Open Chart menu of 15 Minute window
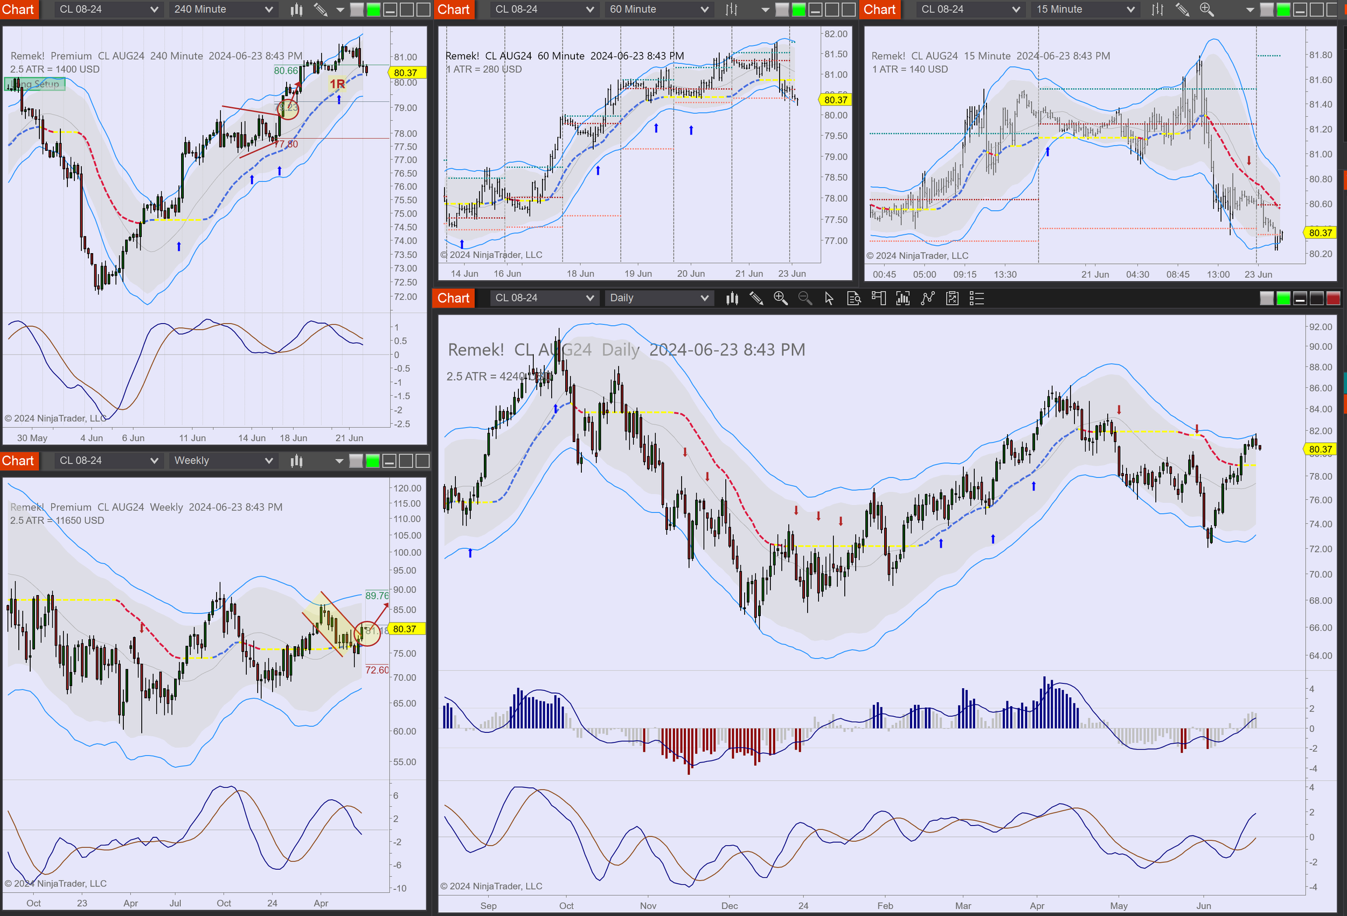 [880, 9]
